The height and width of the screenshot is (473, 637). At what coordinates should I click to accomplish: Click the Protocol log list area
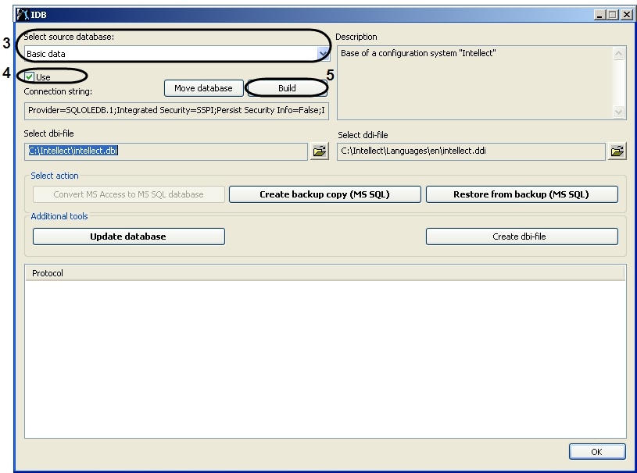pos(325,358)
